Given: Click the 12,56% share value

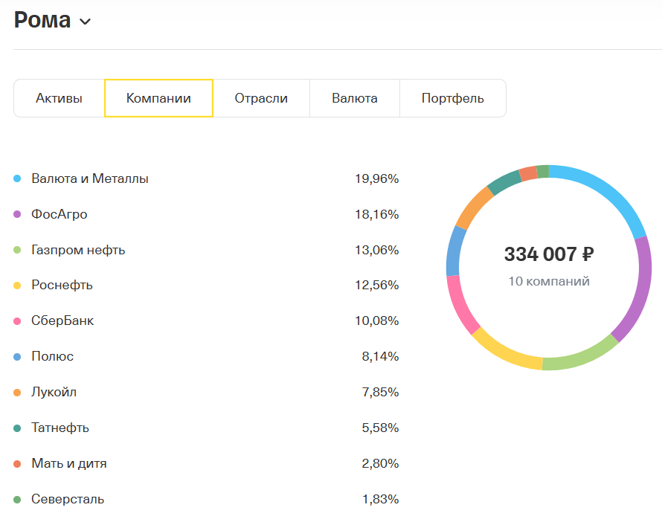Looking at the screenshot, I should 376,286.
